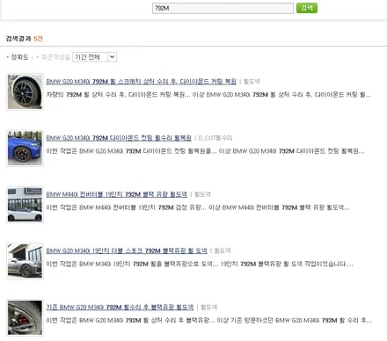Viewport: 387px width, 341px height.
Task: Open link 19인치 더블 스포크 792M 블랙유광
Action: 127,250
